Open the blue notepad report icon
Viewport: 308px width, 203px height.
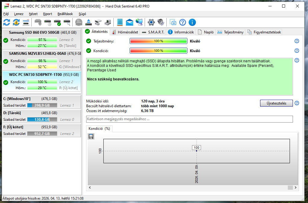coord(120,22)
